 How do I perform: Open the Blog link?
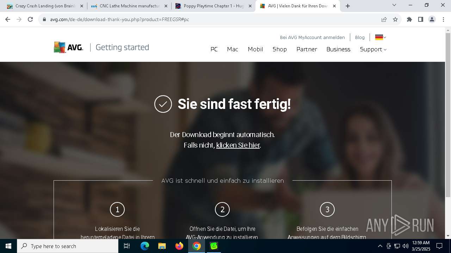(360, 37)
